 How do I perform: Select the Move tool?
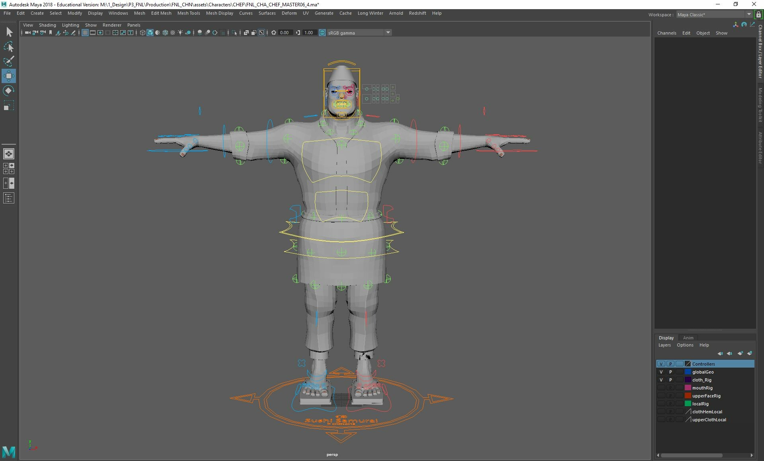click(9, 76)
